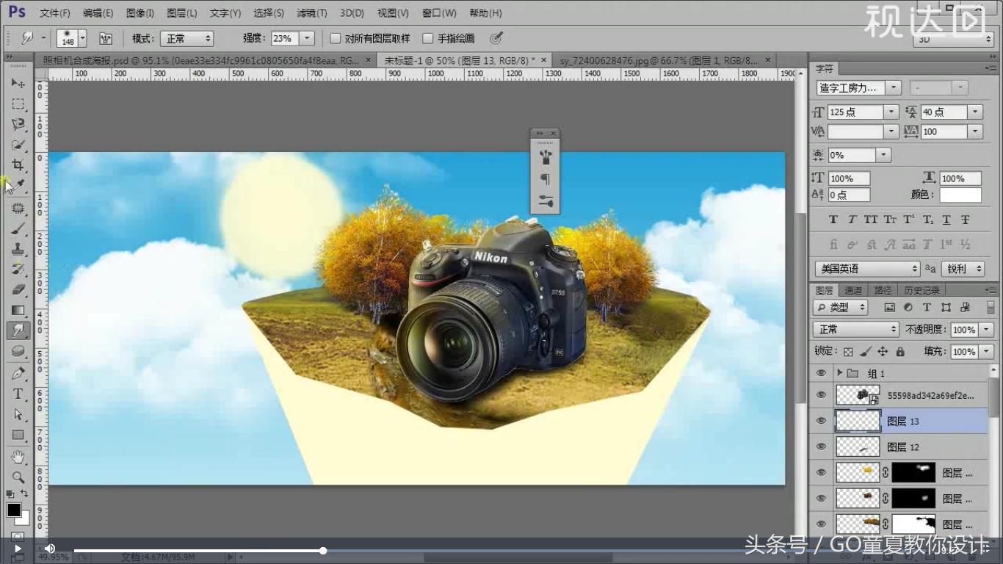Switch to the 通道 panel tab

854,289
